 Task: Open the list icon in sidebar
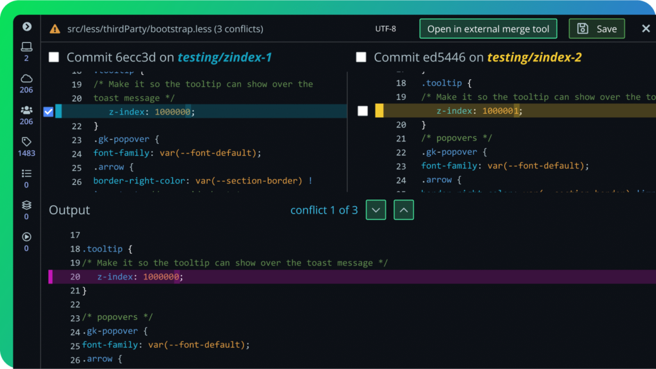click(26, 173)
